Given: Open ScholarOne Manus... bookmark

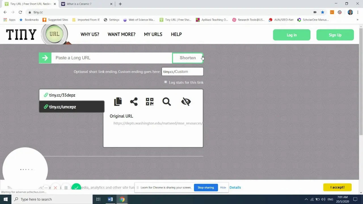Looking at the screenshot, I should click(x=313, y=20).
